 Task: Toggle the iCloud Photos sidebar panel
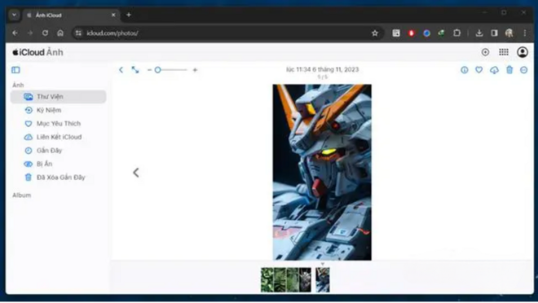15,70
